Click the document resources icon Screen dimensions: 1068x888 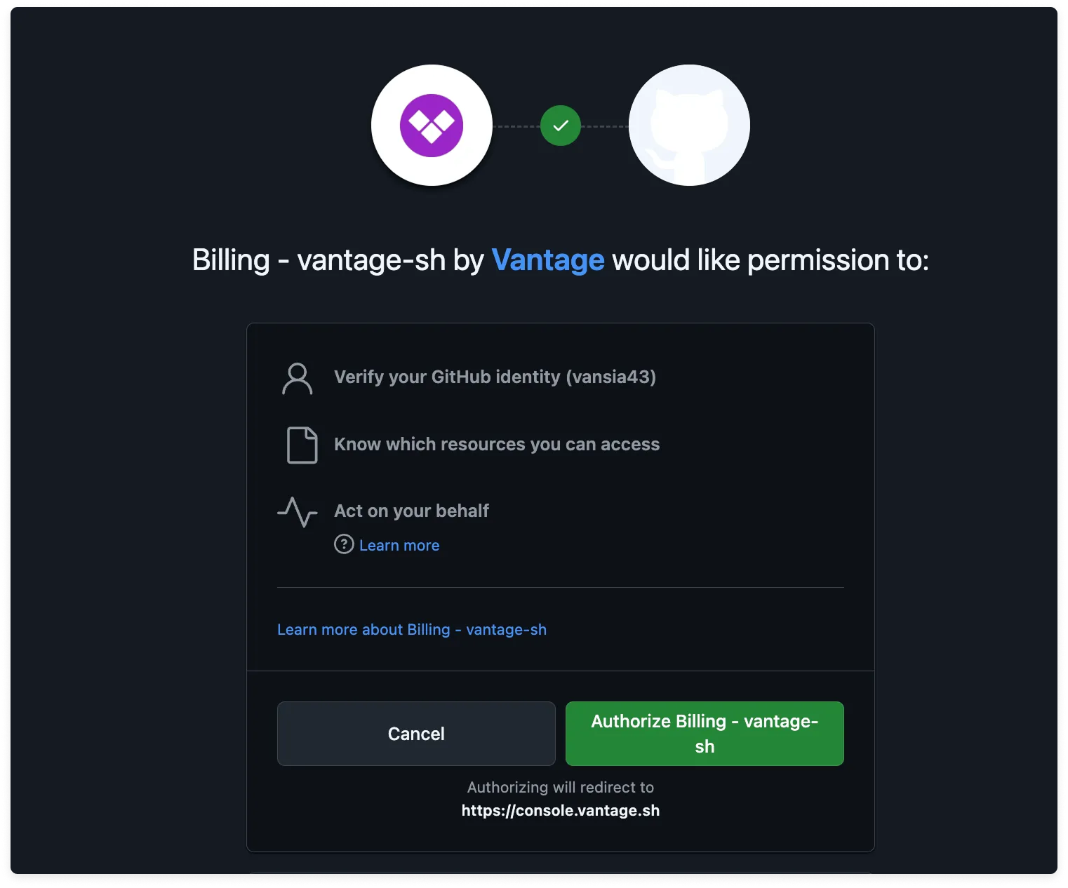(301, 445)
